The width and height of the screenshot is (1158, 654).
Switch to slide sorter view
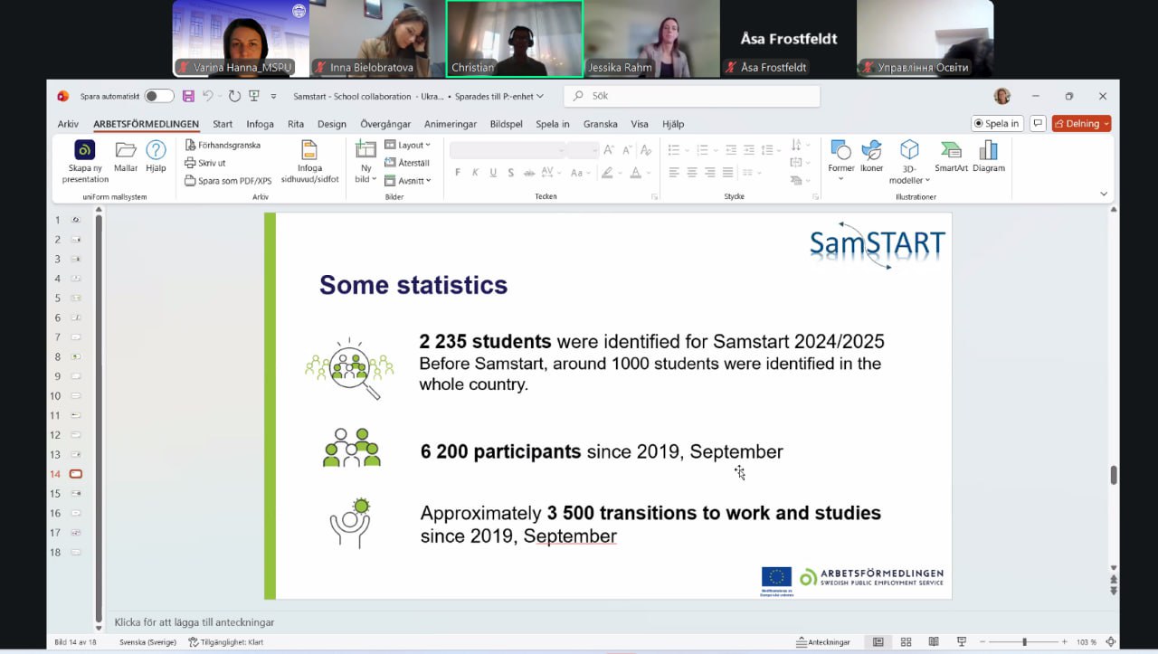906,642
